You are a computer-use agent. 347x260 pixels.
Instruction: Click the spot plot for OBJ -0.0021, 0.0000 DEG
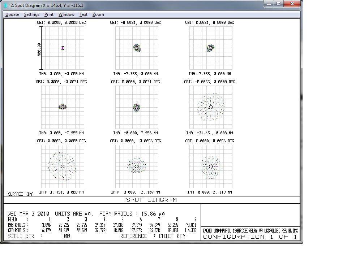point(137,48)
